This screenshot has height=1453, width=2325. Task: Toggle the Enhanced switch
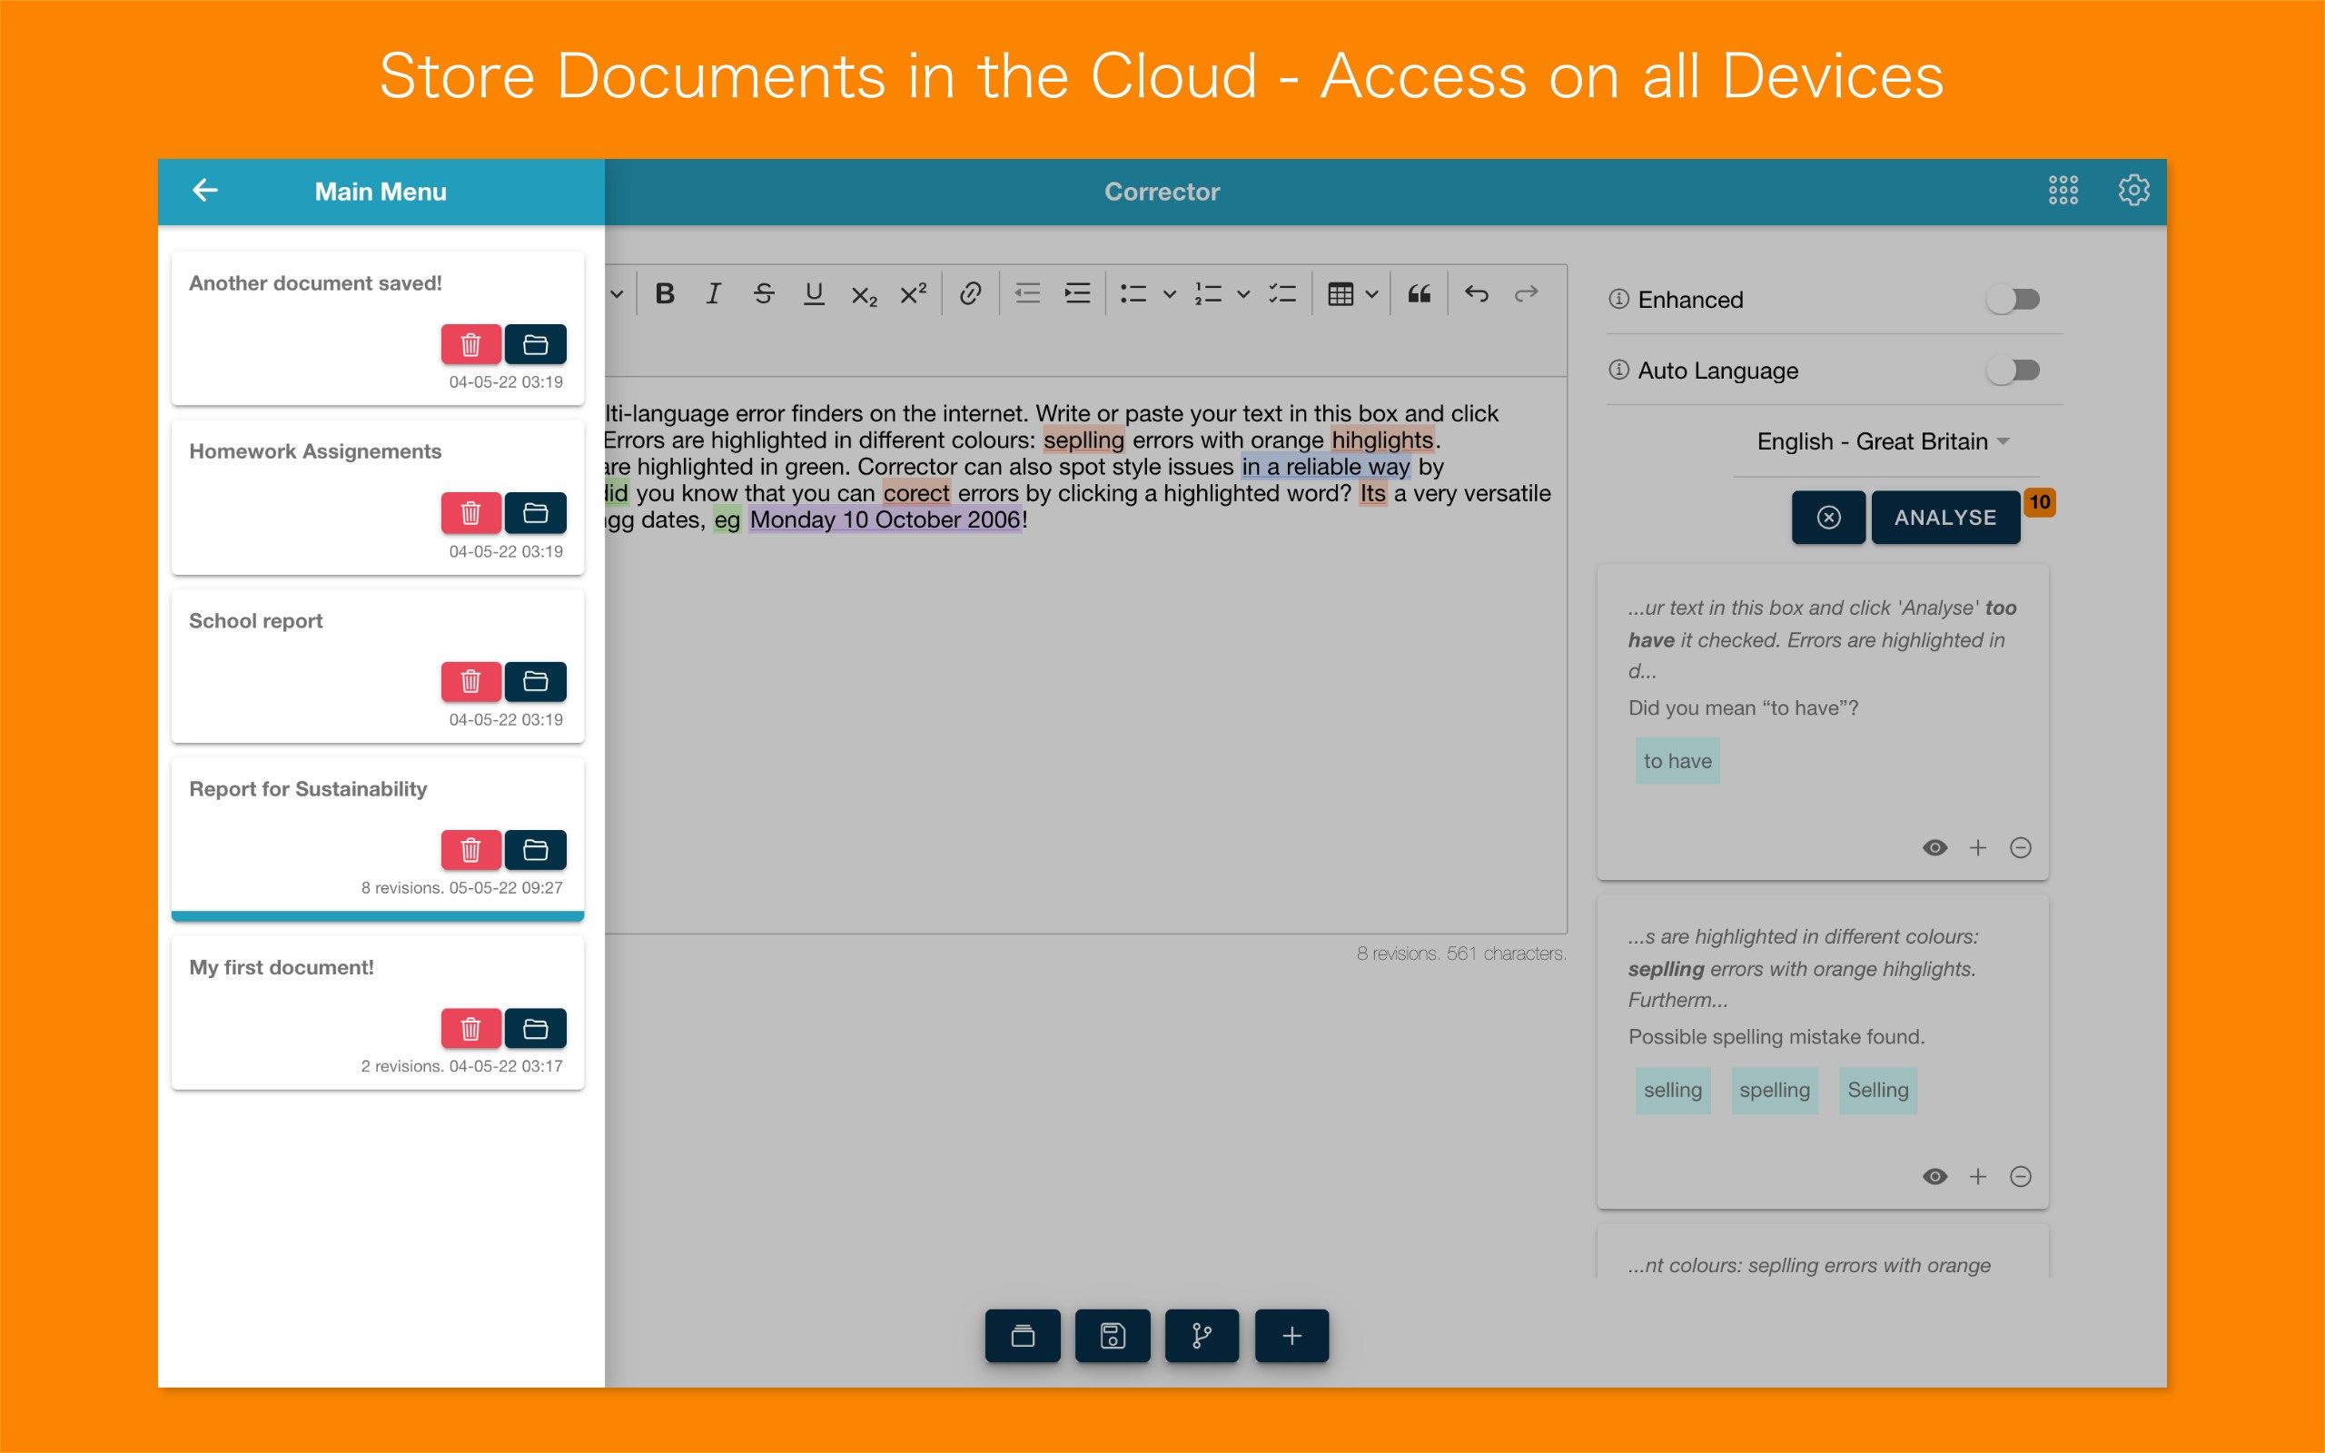2013,299
